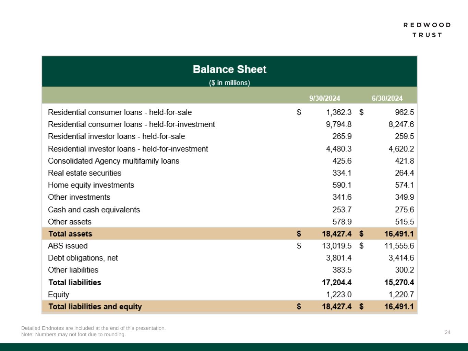The image size is (468, 351).
Task: Select the 9,794.8 held-for-investment value
Action: [338, 124]
